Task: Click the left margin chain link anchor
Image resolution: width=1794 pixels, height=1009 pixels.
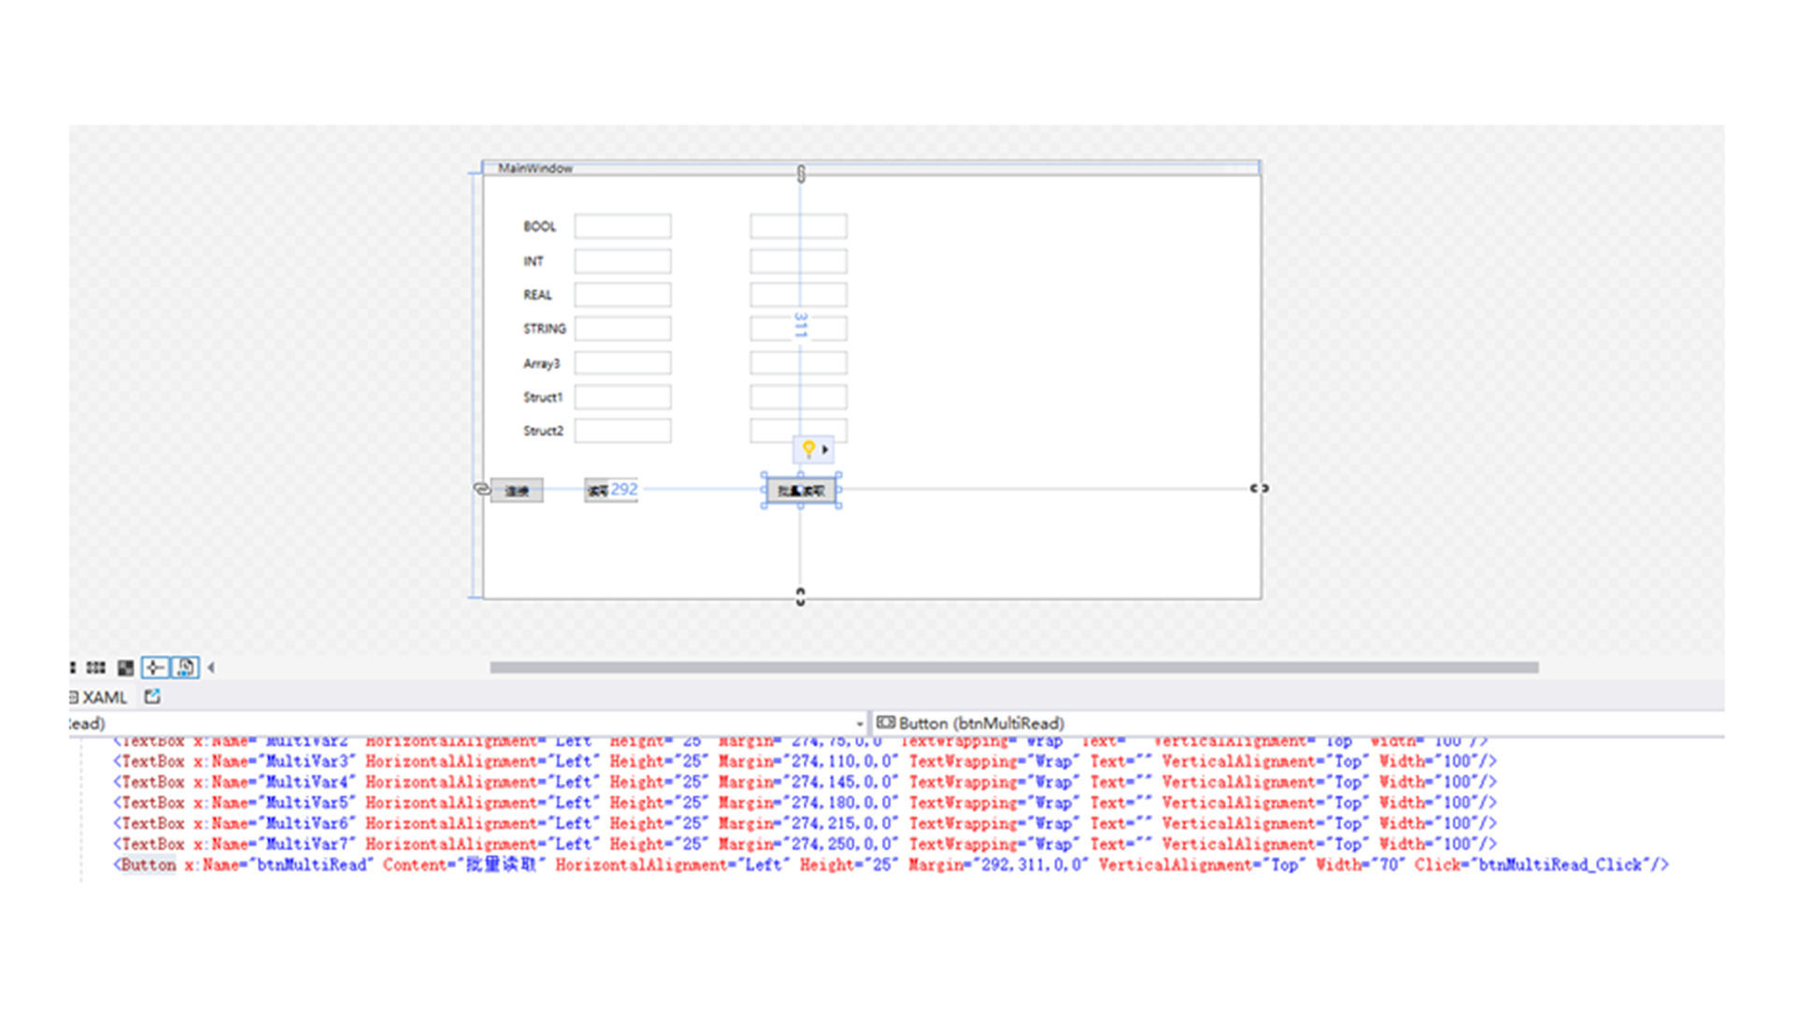Action: (x=481, y=489)
